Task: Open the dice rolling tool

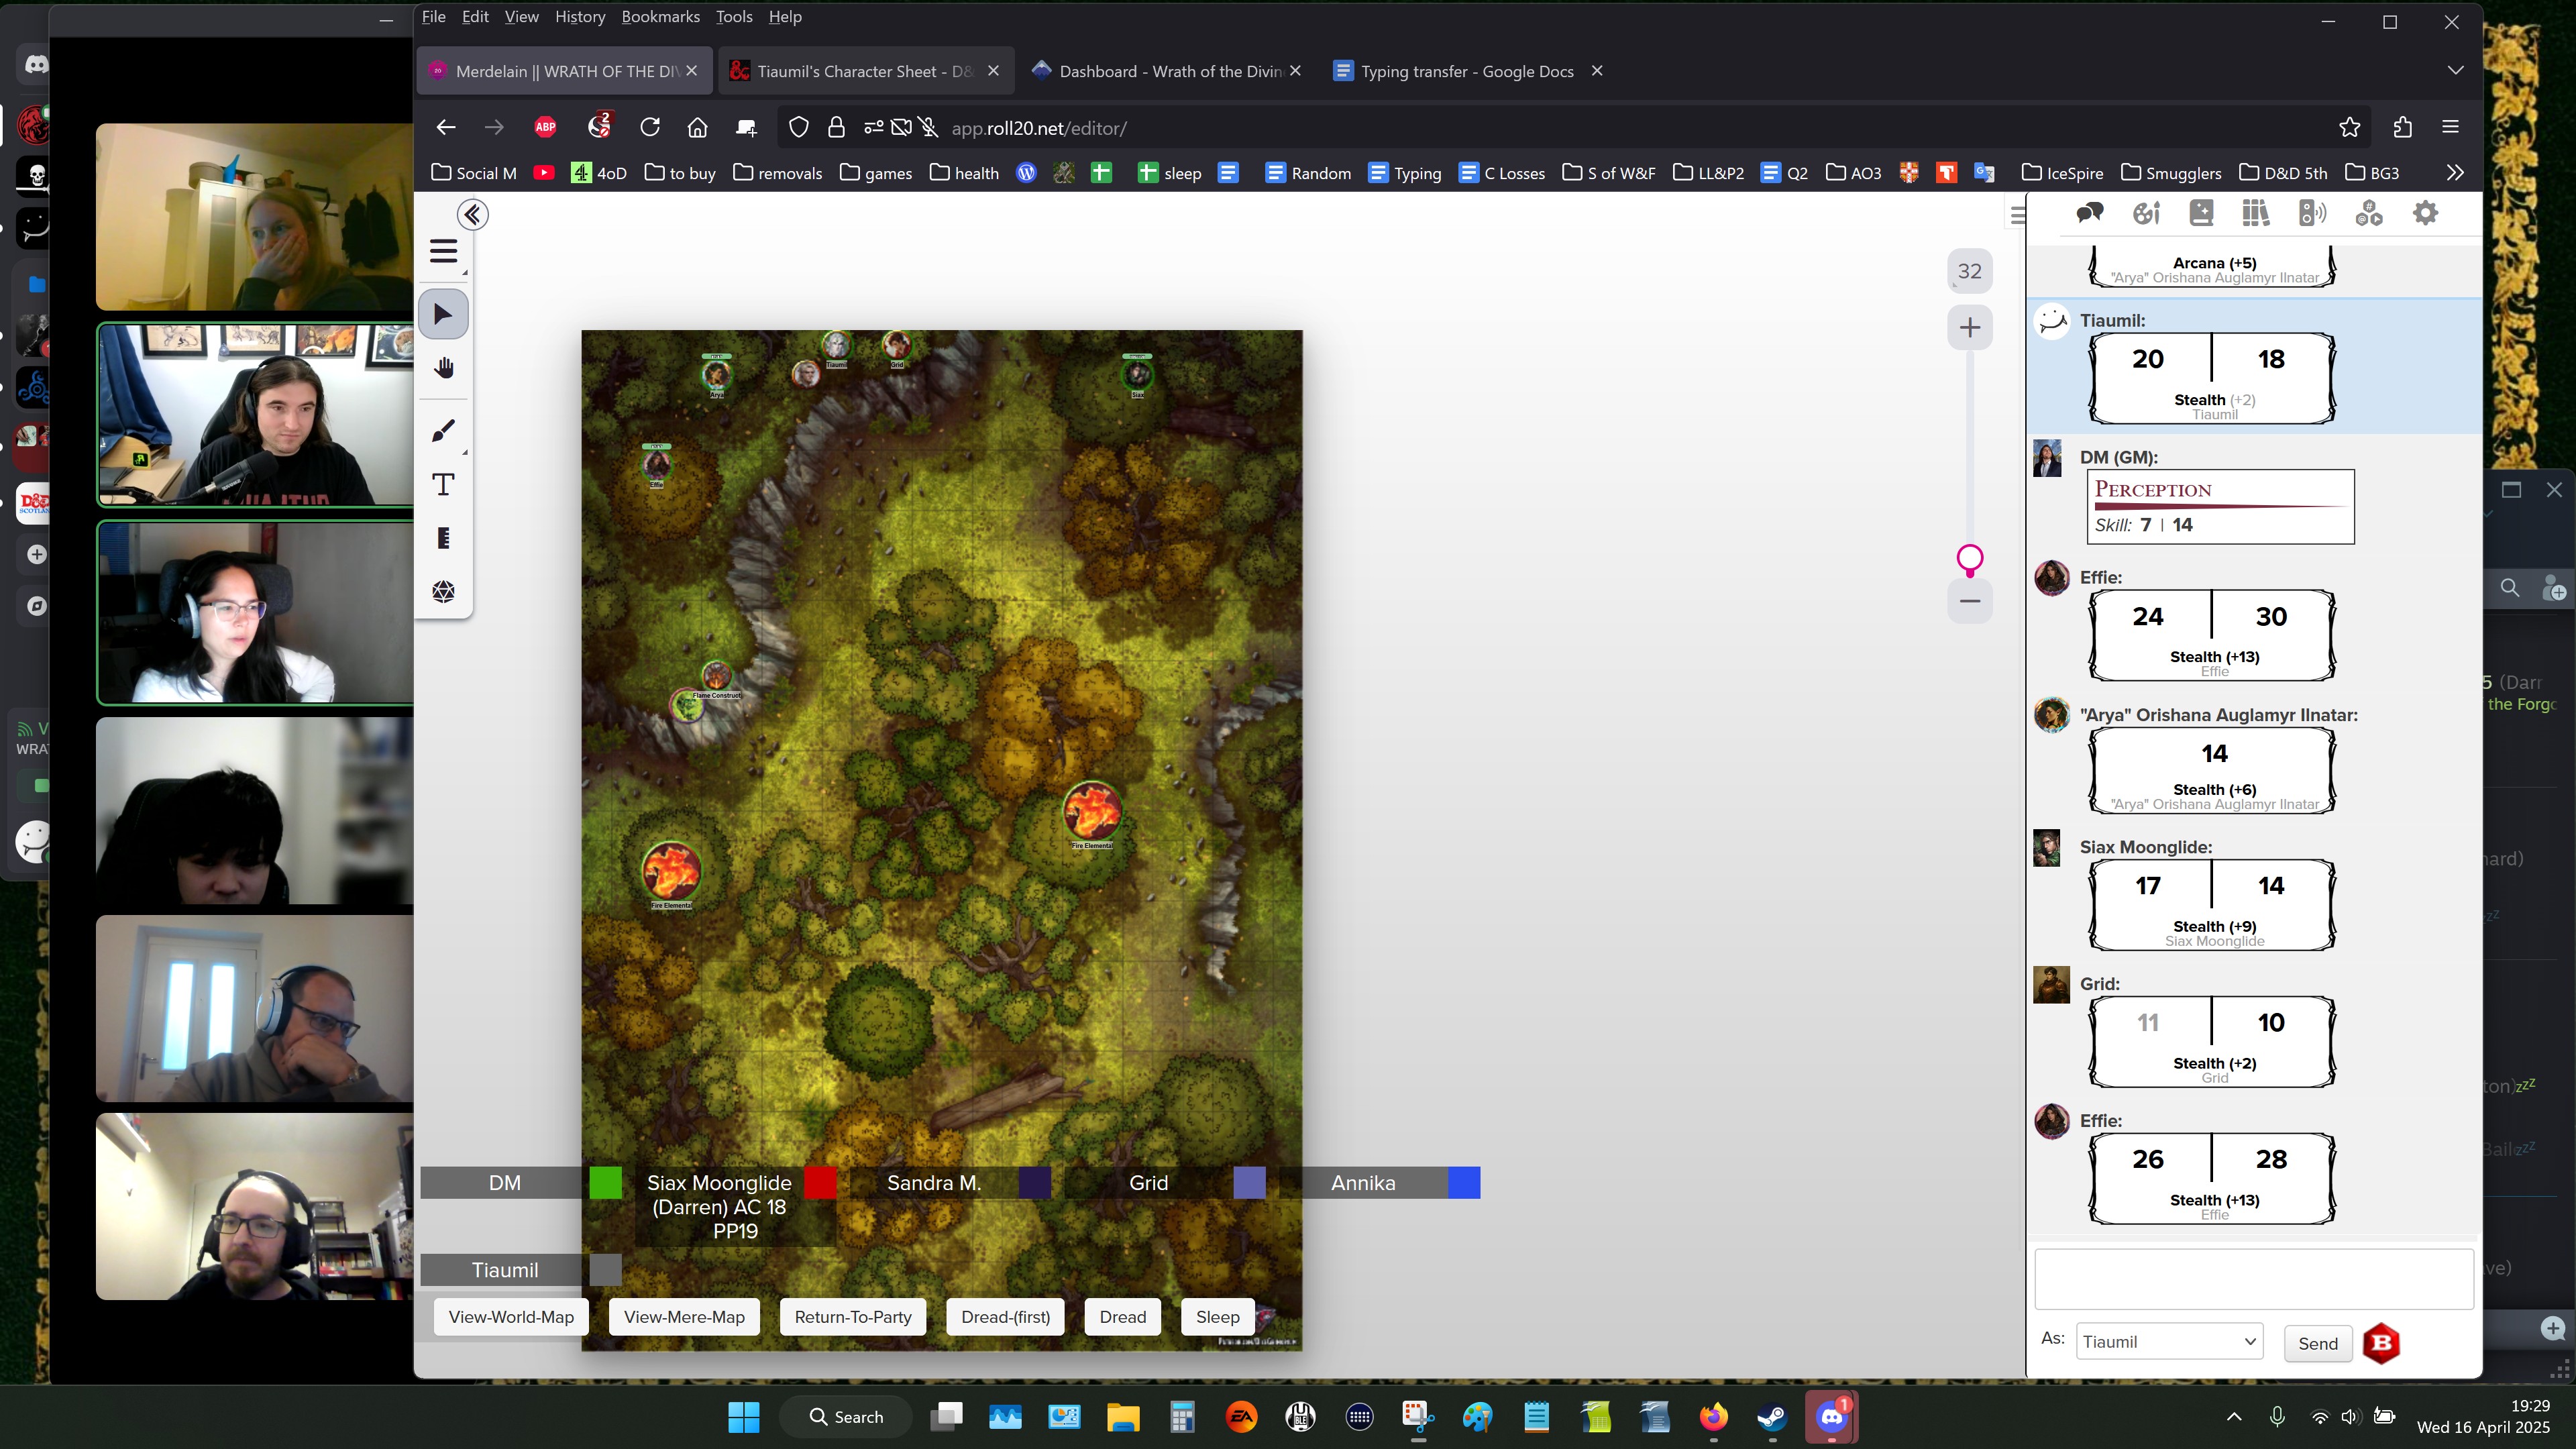Action: pyautogui.click(x=443, y=591)
